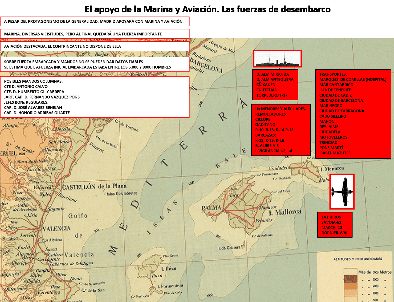Screen dimensions: 394x302
Task: Click 'BARCELONA' map label
Action: click(x=206, y=66)
